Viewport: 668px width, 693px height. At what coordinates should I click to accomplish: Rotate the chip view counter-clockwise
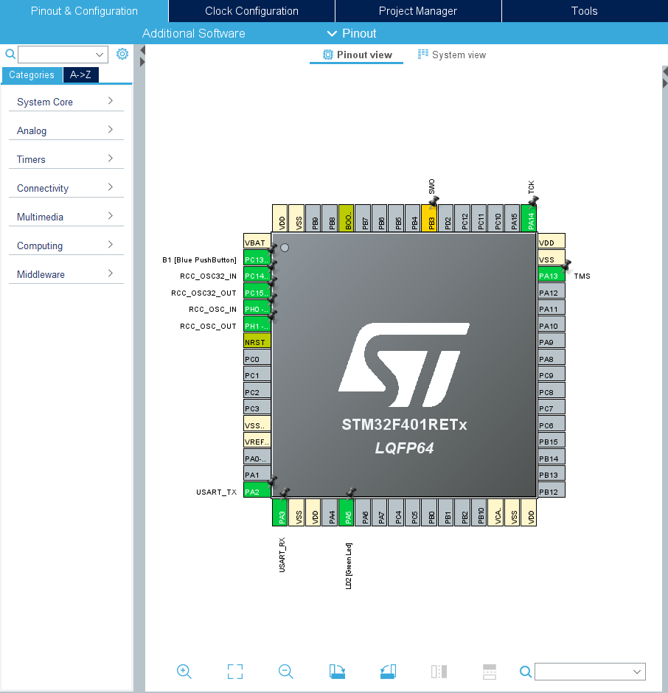pyautogui.click(x=388, y=671)
